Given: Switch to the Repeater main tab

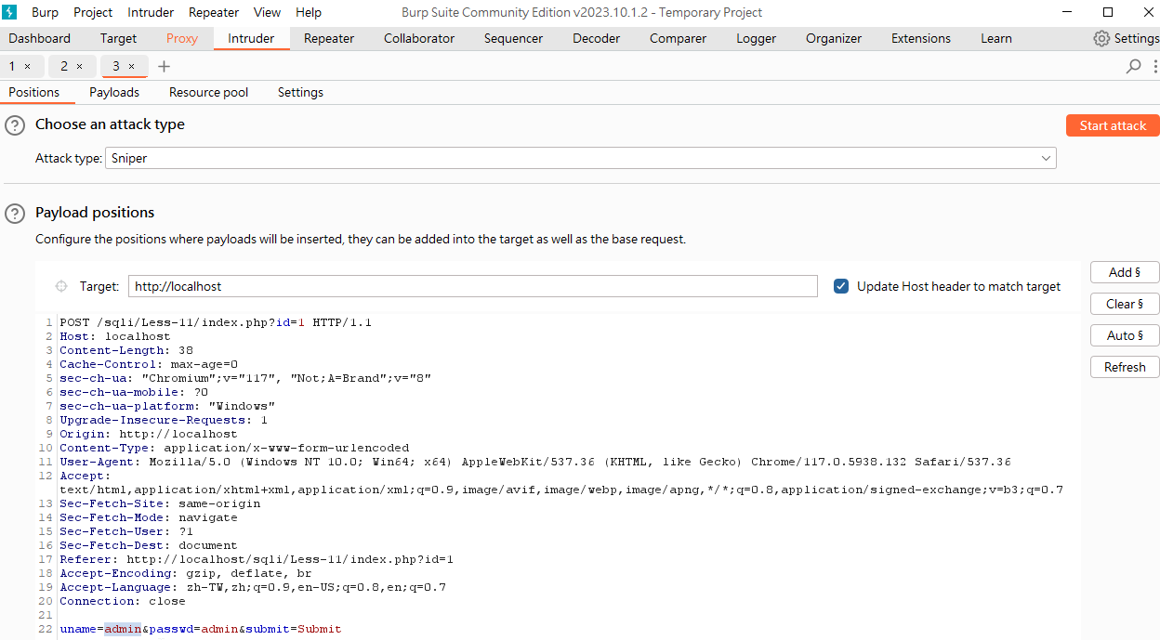Looking at the screenshot, I should (329, 38).
